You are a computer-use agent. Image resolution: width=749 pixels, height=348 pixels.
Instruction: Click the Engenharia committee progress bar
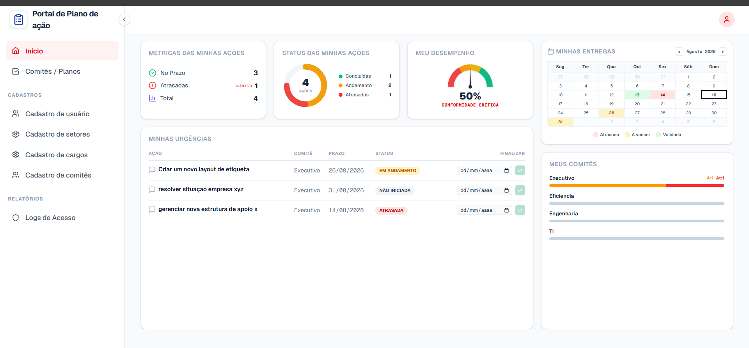click(x=637, y=221)
